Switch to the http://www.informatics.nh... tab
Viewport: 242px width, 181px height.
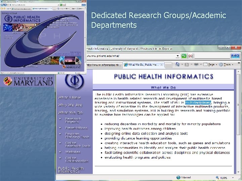click(105, 65)
